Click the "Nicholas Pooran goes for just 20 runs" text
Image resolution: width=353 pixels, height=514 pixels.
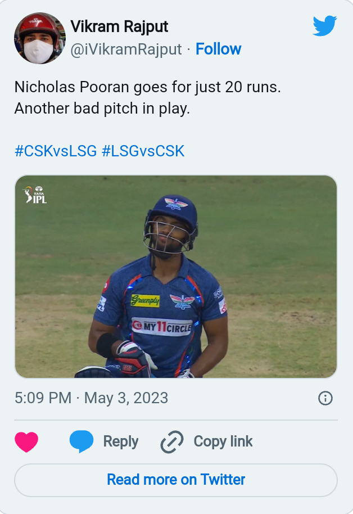pos(147,87)
